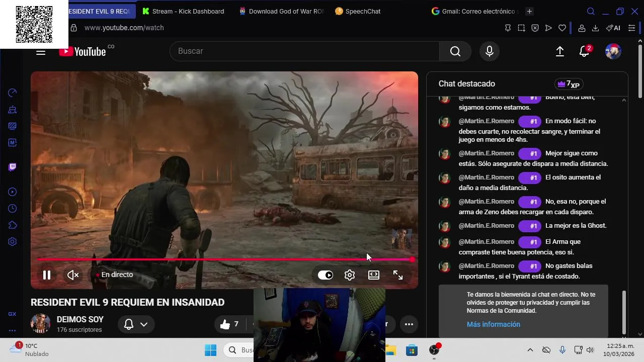
Task: Open OBS Studio from the taskbar
Action: click(x=434, y=350)
